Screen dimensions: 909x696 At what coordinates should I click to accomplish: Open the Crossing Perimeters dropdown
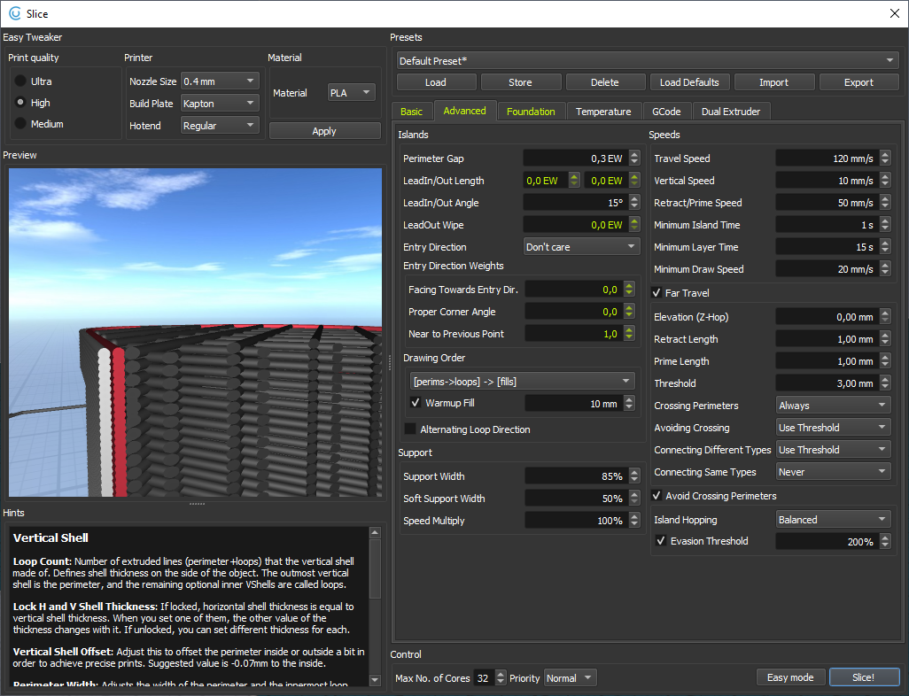coord(833,406)
